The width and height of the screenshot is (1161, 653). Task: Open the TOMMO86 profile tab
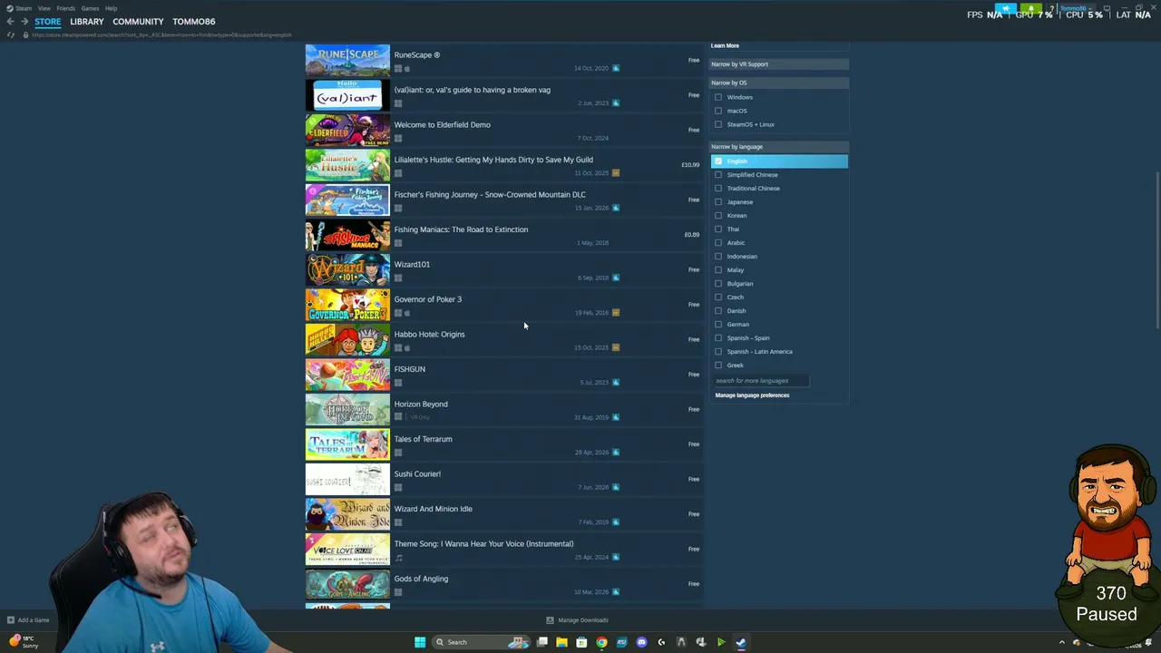coord(194,22)
